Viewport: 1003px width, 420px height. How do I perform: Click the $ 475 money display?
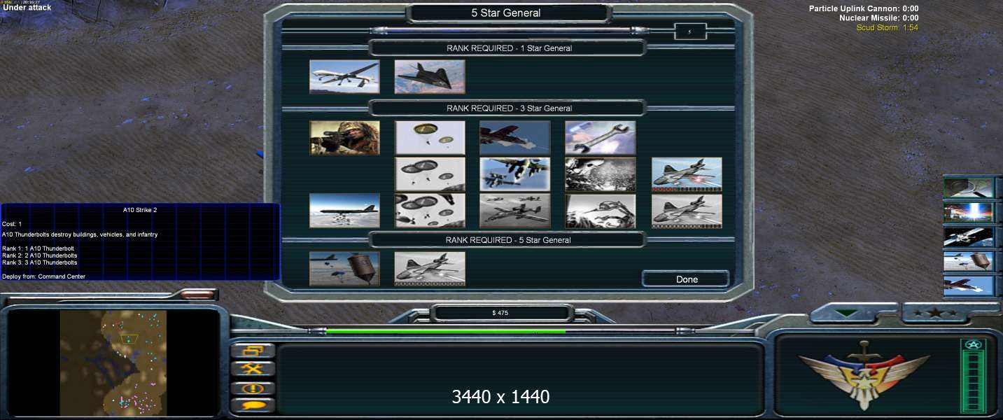[500, 313]
